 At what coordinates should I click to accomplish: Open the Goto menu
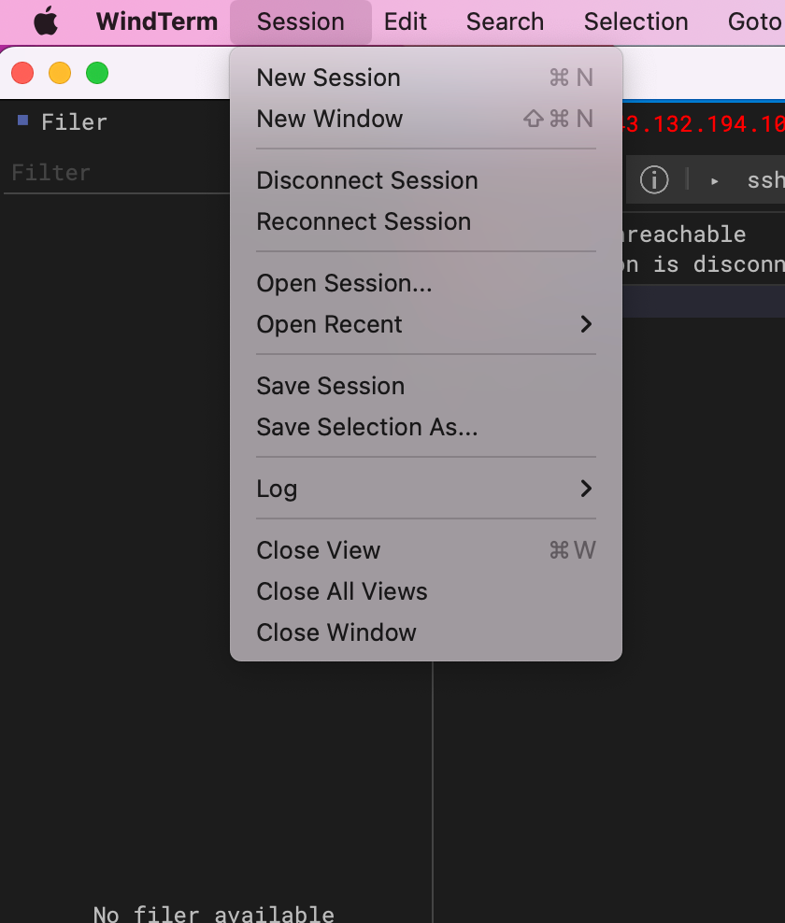(755, 21)
